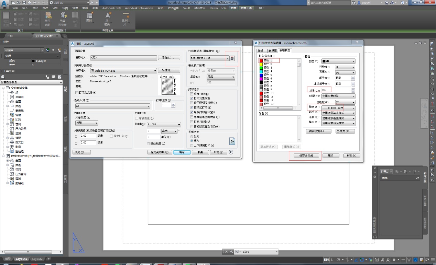Switch to the 常规 tab in style editor
436x265 pixels.
(x=262, y=50)
